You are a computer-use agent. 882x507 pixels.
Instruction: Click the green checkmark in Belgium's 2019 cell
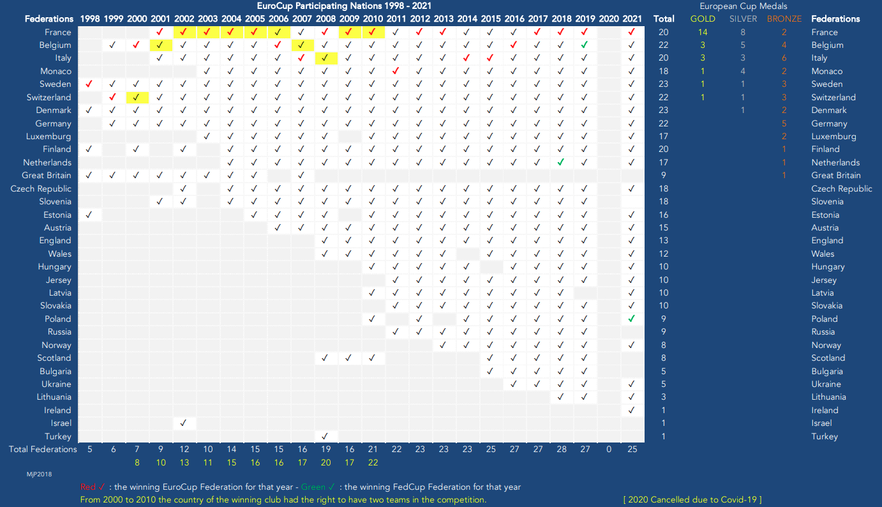(584, 45)
